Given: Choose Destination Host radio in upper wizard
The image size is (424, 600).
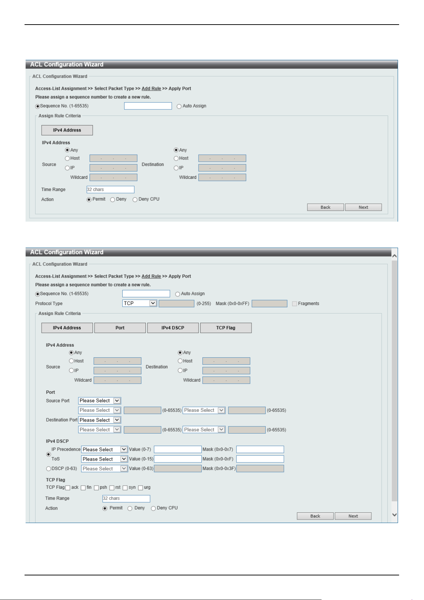Looking at the screenshot, I should click(x=176, y=158).
